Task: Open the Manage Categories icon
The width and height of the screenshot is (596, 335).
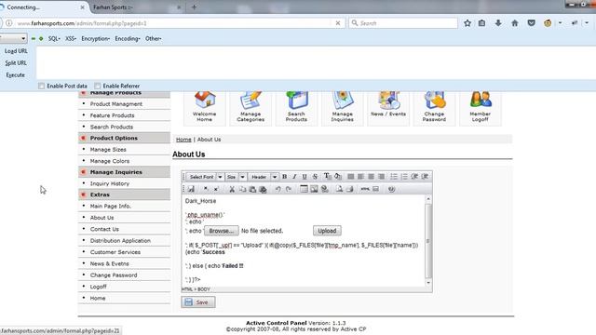Action: click(x=251, y=107)
